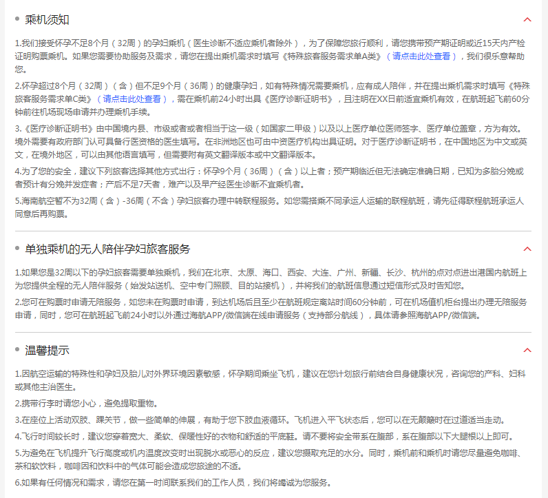548x498 pixels.
Task: Open 请点击此处查看 link for 需求单A类
Action: point(421,56)
